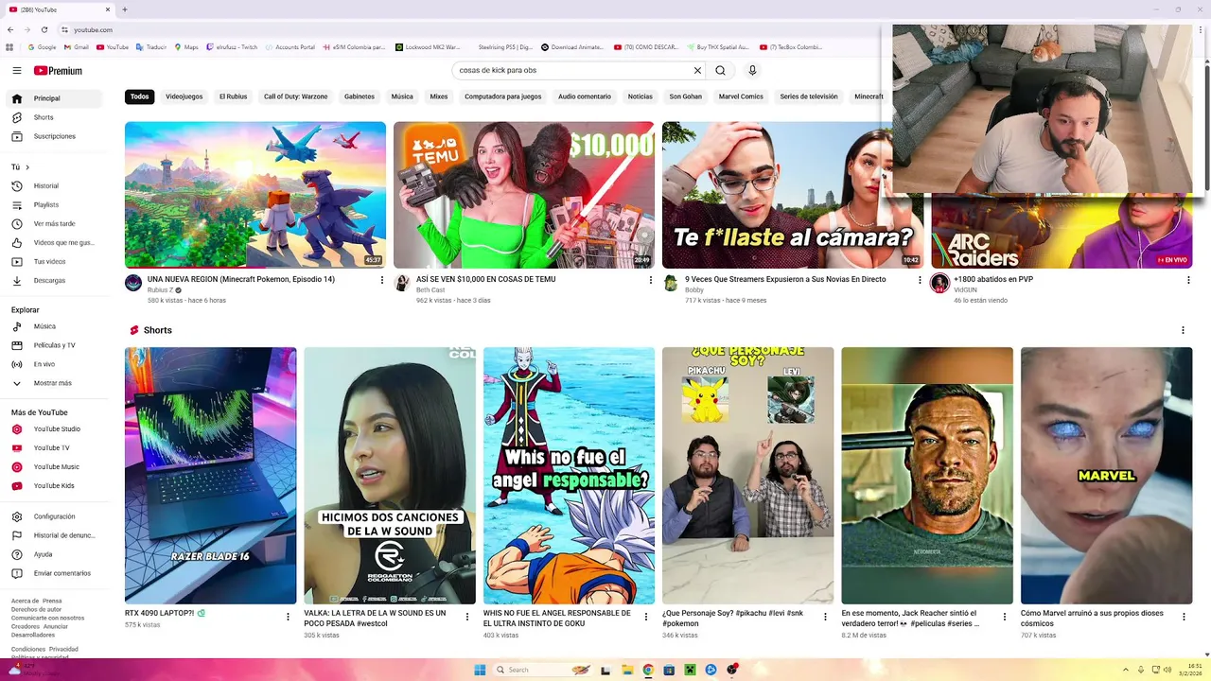This screenshot has width=1211, height=681.
Task: Open Enviar comentarios in sidebar
Action: (54, 573)
